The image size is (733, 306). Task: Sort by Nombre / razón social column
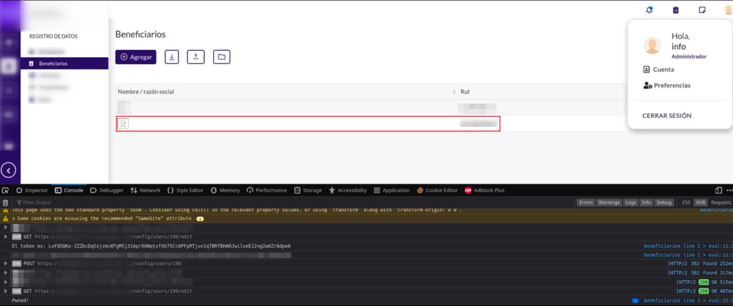coord(454,92)
